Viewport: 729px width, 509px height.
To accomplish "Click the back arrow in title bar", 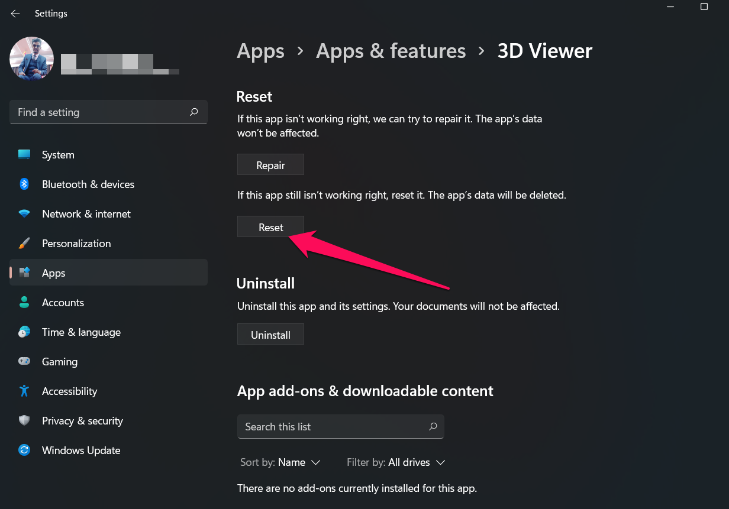I will 15,14.
